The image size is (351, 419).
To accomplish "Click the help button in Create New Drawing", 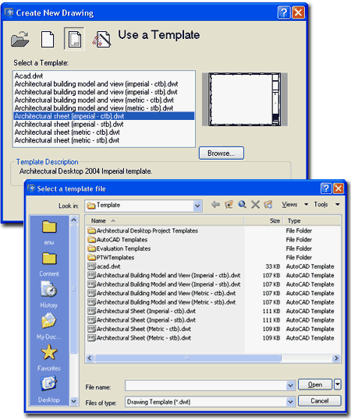I will 284,12.
